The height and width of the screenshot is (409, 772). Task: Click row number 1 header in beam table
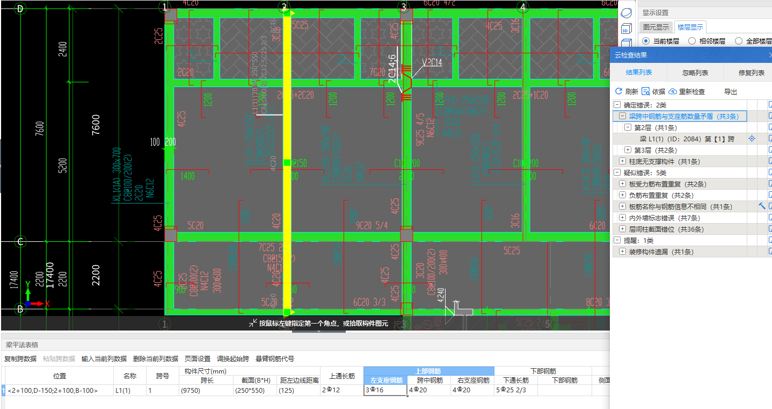click(x=3, y=391)
